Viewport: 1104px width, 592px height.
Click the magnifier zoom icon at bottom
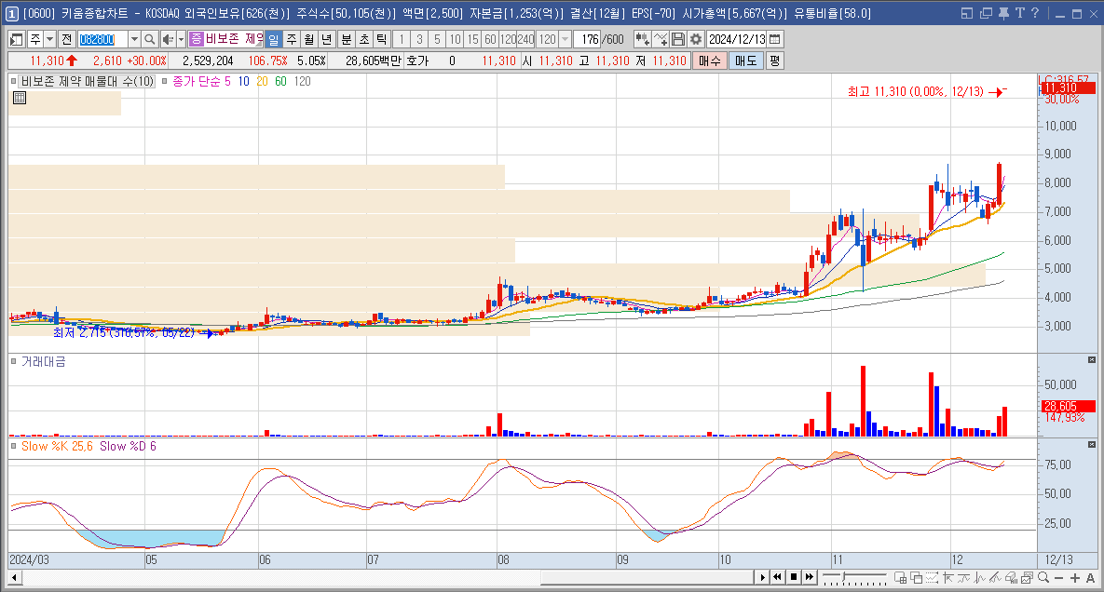coord(1043,578)
